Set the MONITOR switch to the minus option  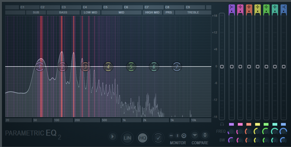[x=171, y=135]
